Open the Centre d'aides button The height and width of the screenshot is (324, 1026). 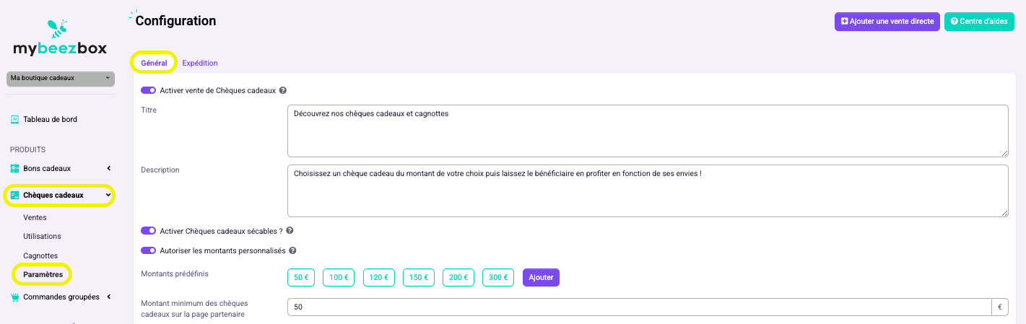click(x=979, y=22)
